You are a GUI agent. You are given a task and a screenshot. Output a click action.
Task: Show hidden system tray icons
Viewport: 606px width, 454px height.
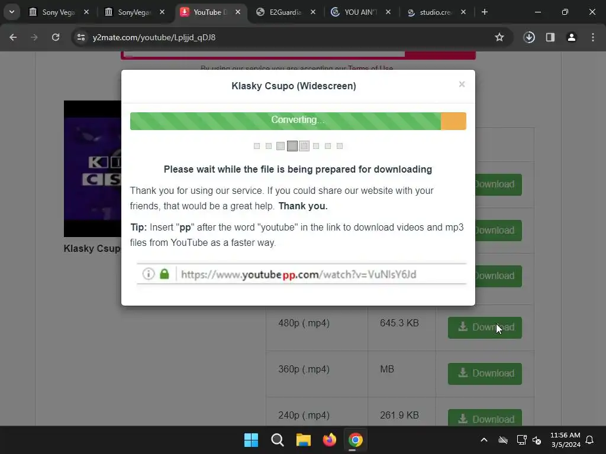(x=484, y=440)
